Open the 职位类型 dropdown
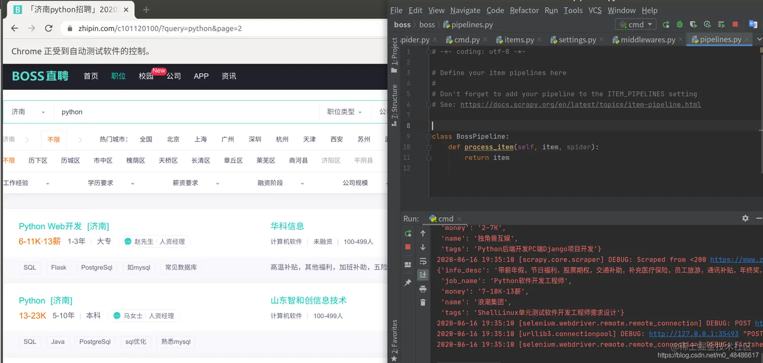This screenshot has height=363, width=763. (345, 112)
